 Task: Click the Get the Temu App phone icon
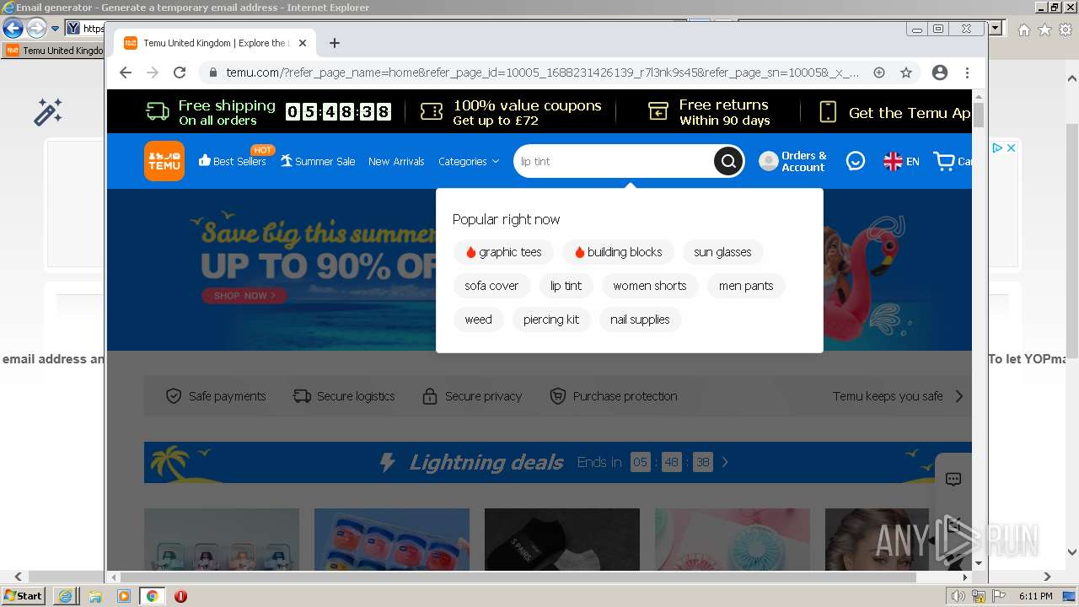pyautogui.click(x=828, y=111)
